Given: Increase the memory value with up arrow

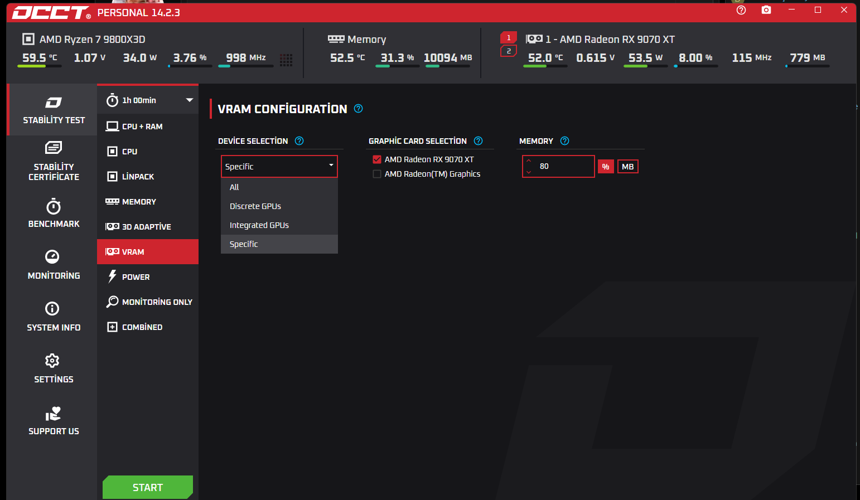Looking at the screenshot, I should click(529, 161).
